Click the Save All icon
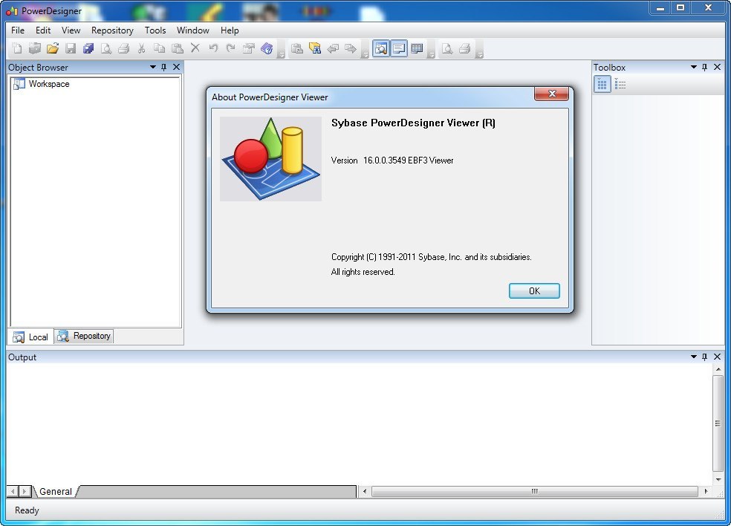The height and width of the screenshot is (526, 731). 88,49
